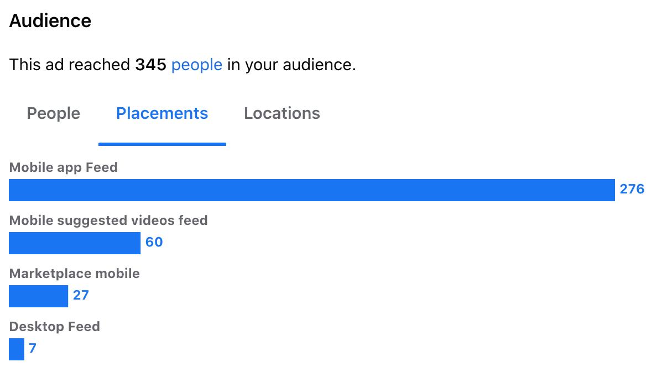Click the "Marketplace mobile" label

[x=75, y=274]
